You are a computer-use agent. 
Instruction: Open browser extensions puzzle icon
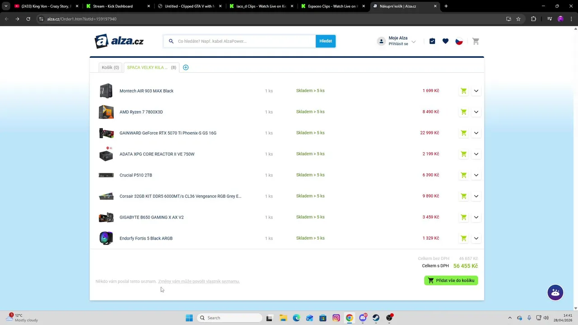click(x=533, y=19)
